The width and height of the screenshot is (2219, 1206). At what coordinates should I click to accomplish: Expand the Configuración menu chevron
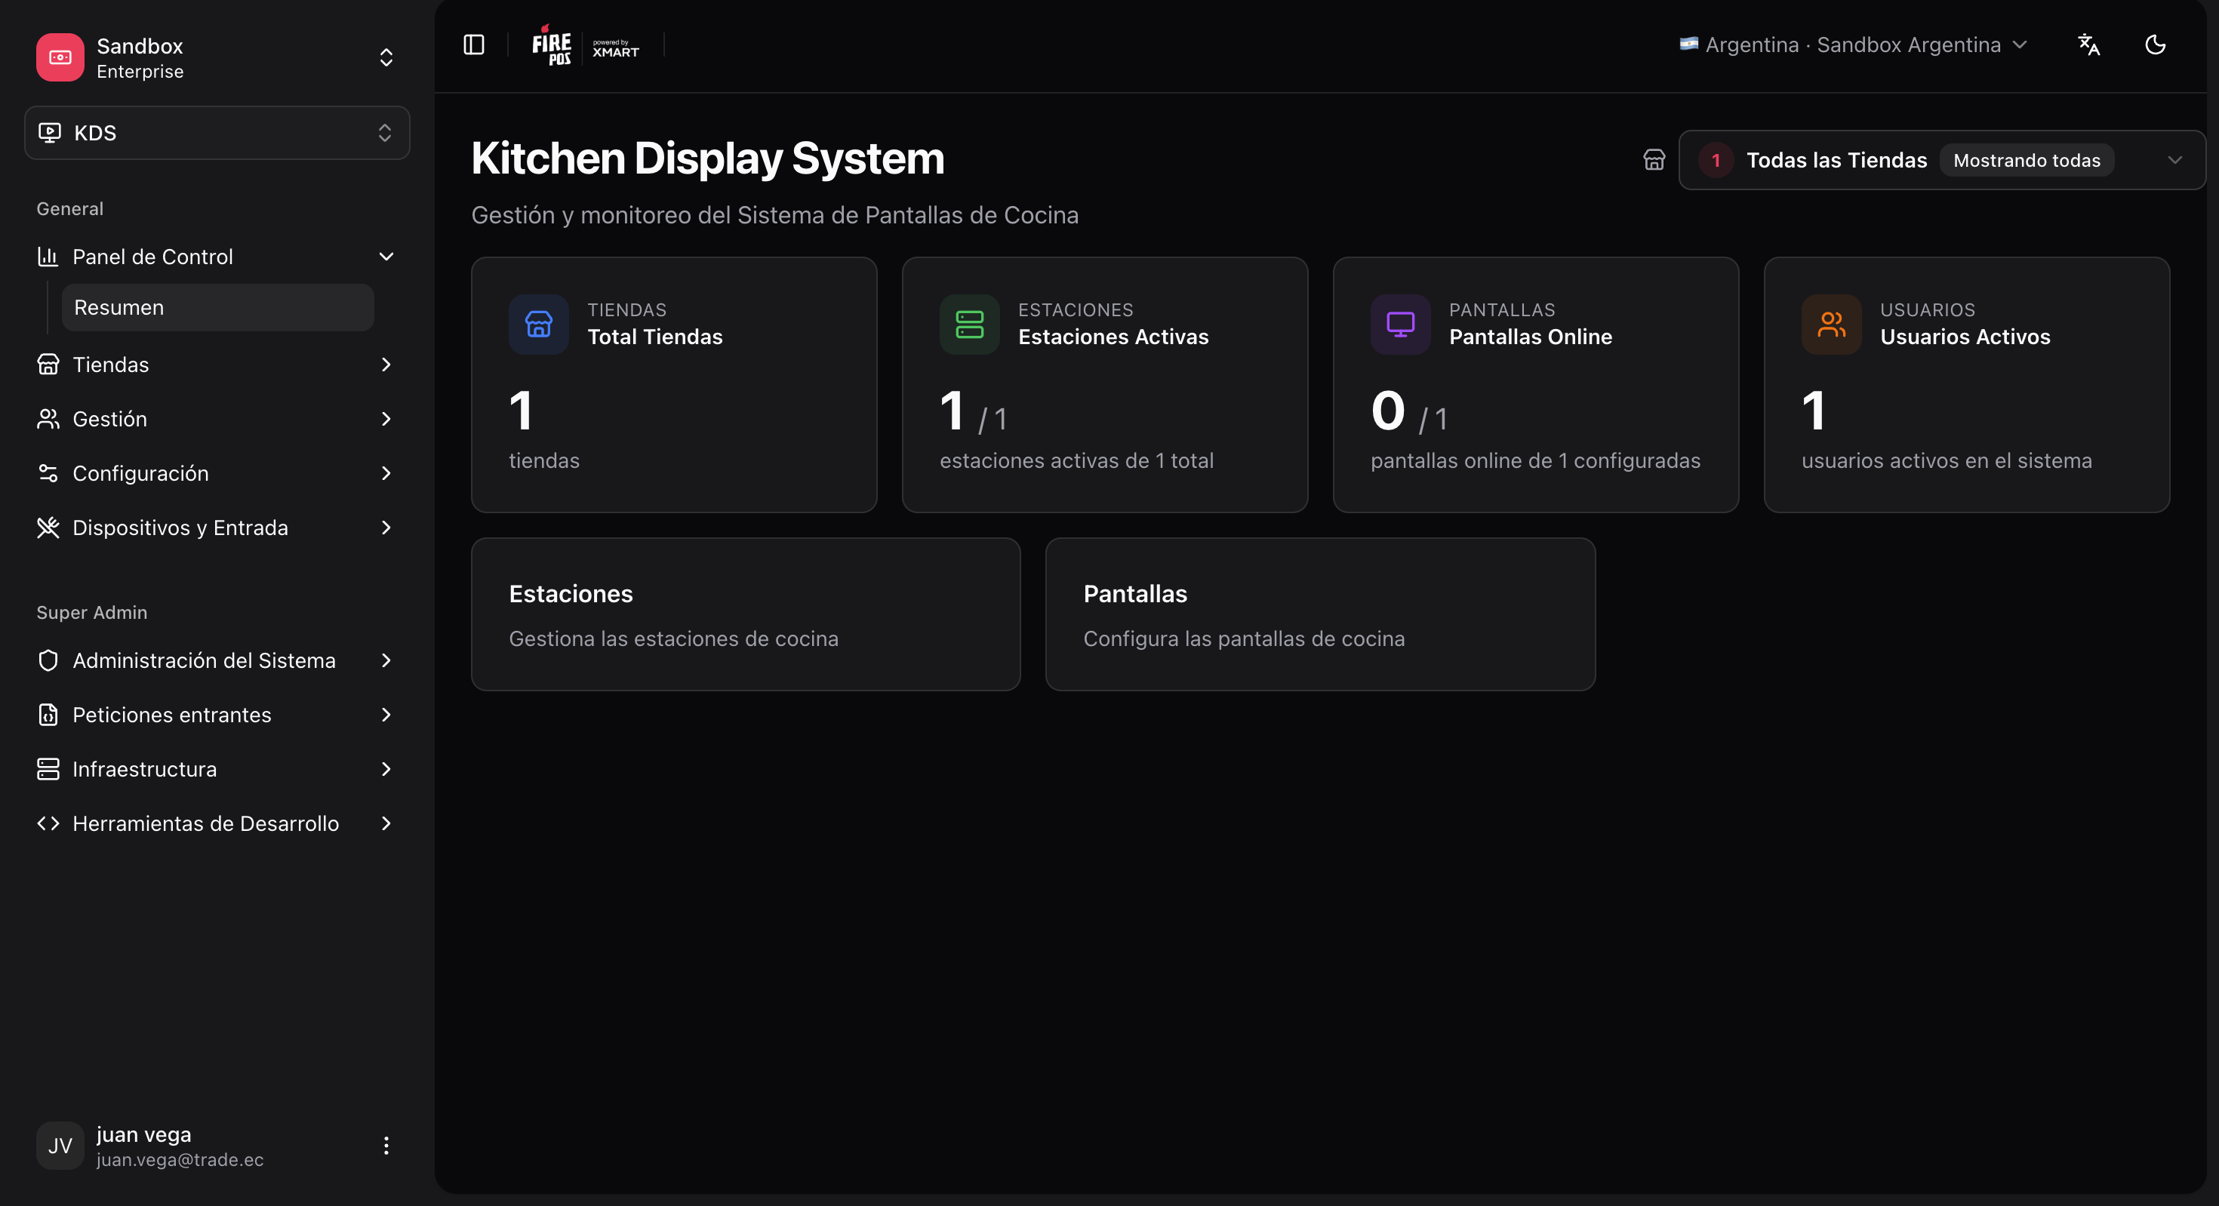click(386, 473)
